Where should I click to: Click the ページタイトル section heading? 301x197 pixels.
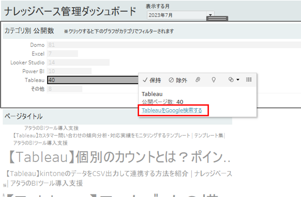tap(24, 116)
